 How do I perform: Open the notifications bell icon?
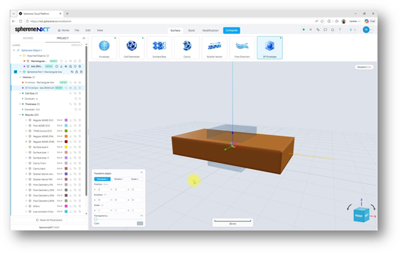click(333, 30)
